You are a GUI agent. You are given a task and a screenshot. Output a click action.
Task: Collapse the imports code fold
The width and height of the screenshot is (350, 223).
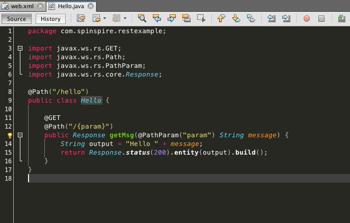coord(20,48)
